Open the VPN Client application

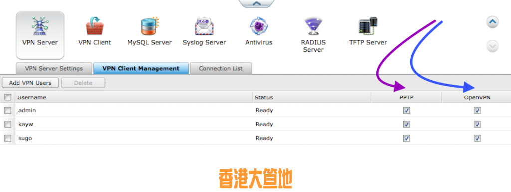(94, 31)
